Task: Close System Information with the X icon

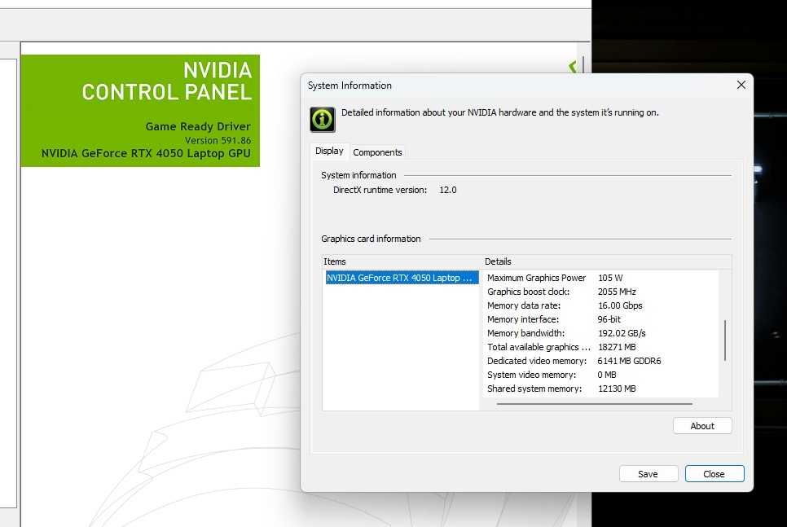Action: [741, 85]
